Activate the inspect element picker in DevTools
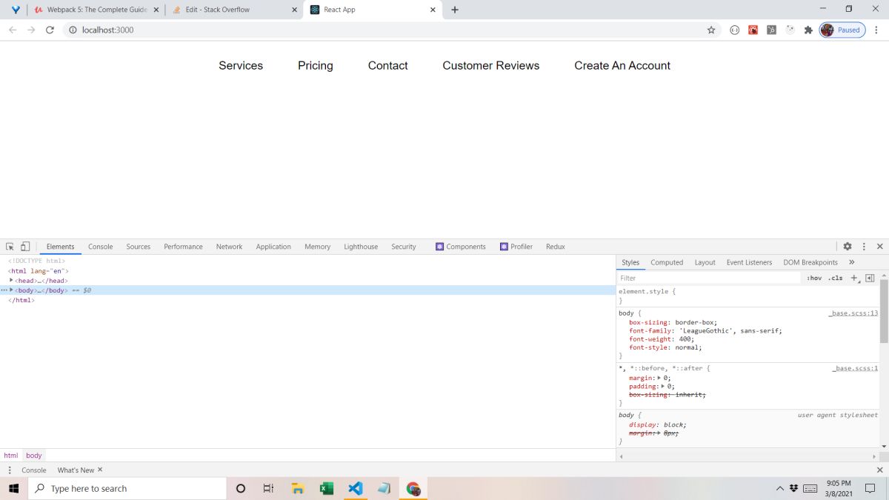This screenshot has height=500, width=889. click(x=10, y=247)
